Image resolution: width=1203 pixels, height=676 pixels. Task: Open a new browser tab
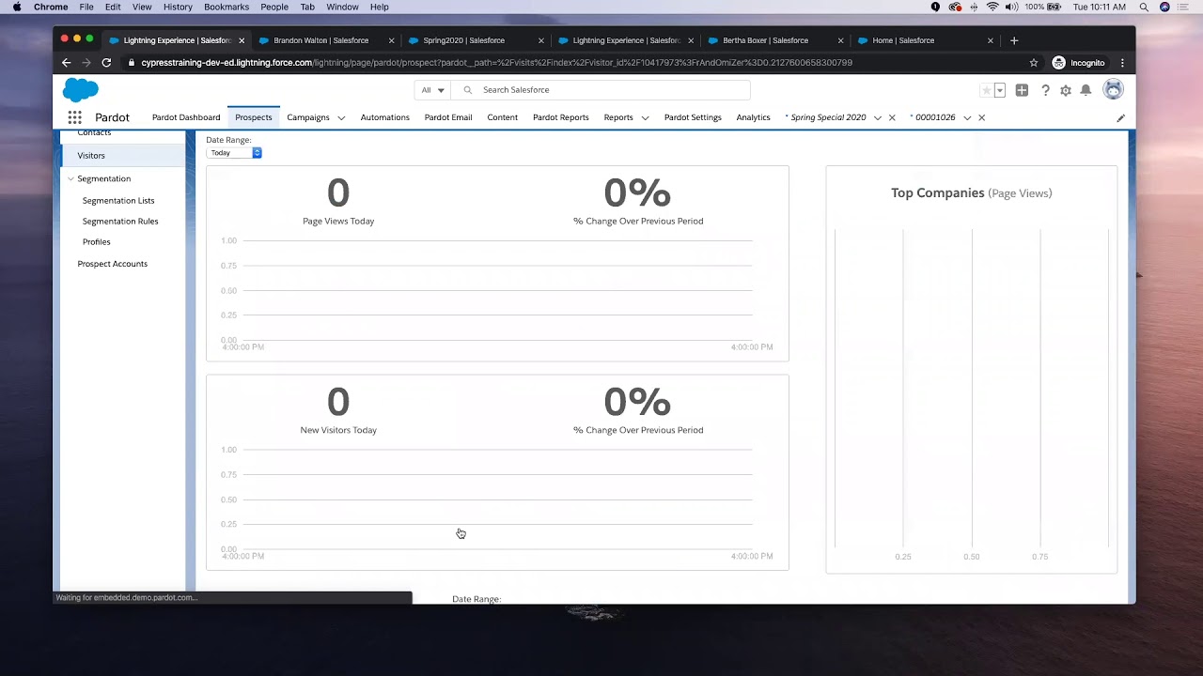coord(1013,40)
